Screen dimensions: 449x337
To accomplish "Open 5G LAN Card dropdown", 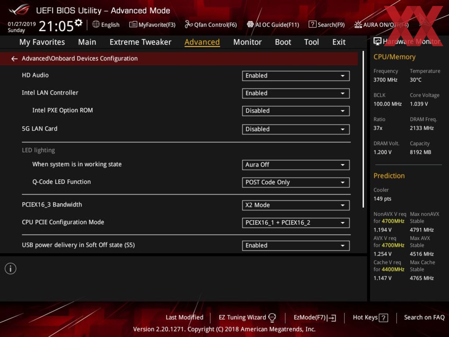I will pos(296,129).
